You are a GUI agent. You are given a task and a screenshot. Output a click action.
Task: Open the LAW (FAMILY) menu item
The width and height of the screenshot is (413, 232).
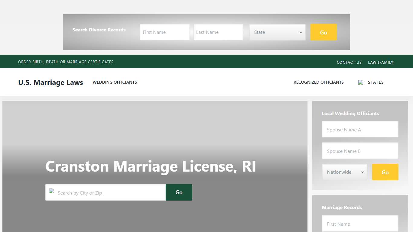coord(381,62)
